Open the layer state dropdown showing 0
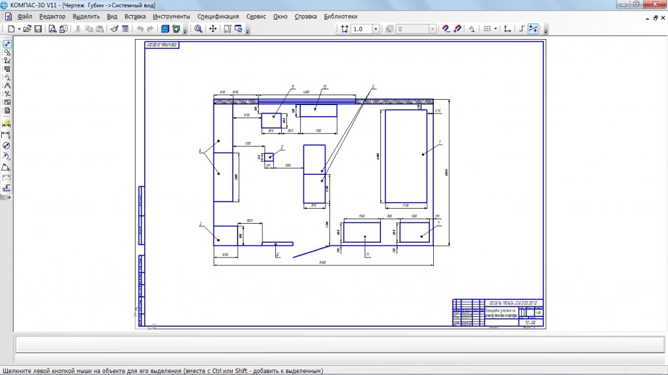Viewport: 668px width, 375px height. pos(433,29)
